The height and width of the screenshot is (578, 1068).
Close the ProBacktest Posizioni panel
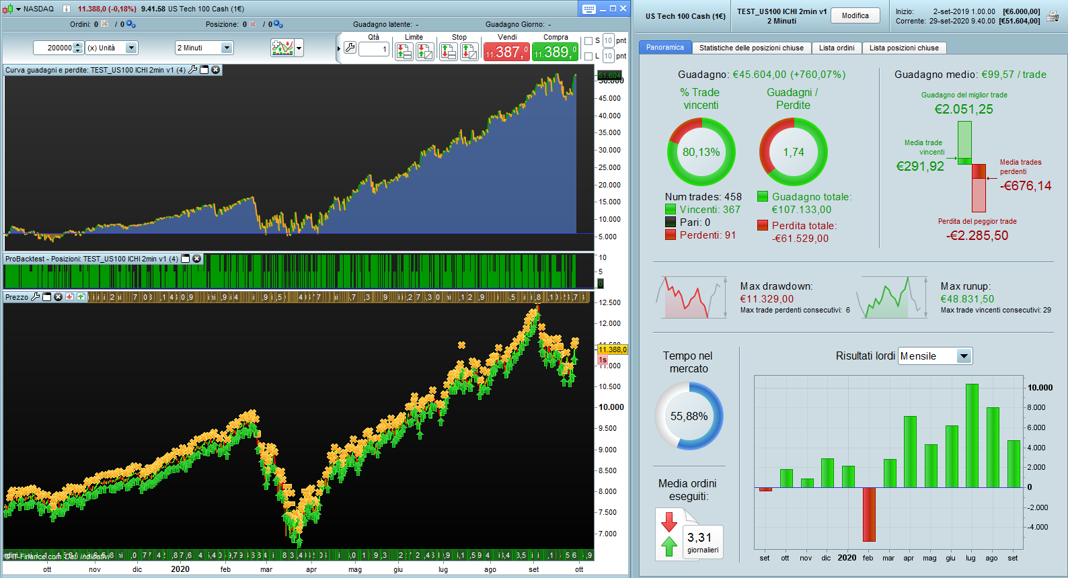coord(196,259)
